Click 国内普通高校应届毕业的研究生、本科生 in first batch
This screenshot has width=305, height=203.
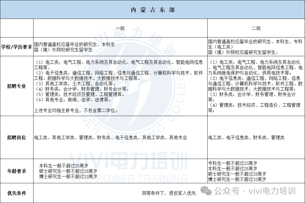(75, 44)
